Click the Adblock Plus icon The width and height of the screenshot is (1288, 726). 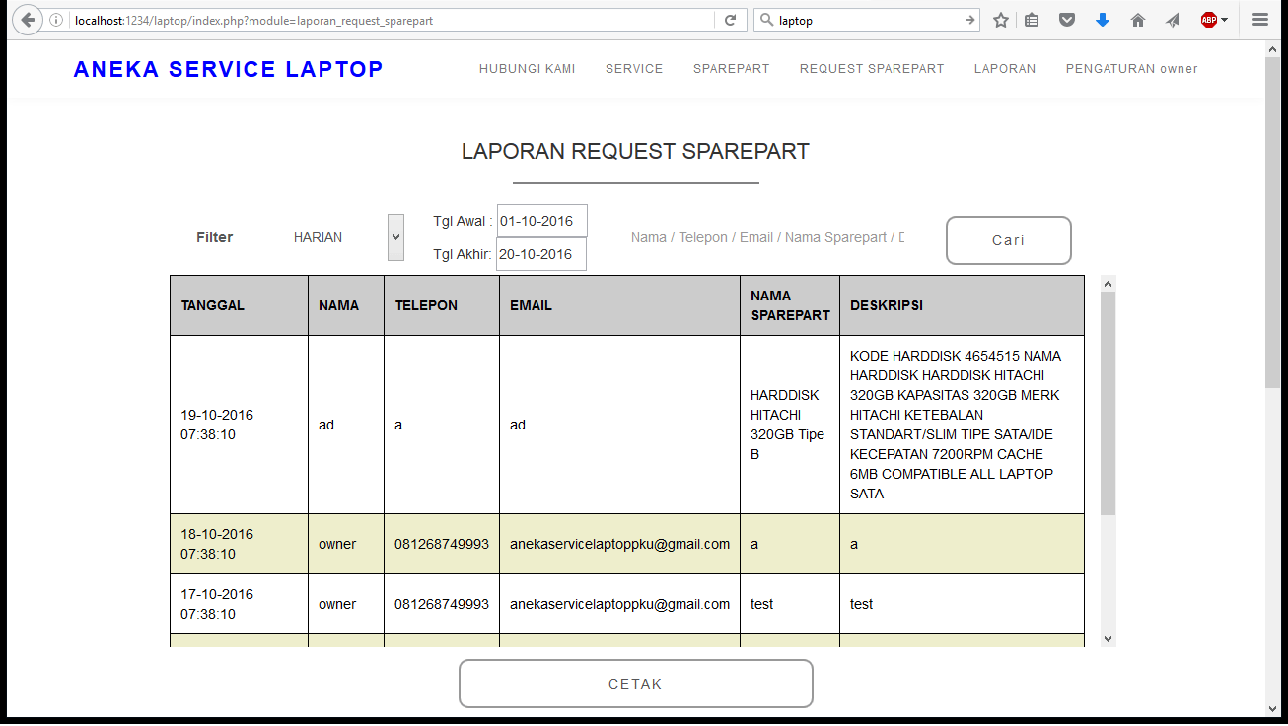click(1210, 20)
